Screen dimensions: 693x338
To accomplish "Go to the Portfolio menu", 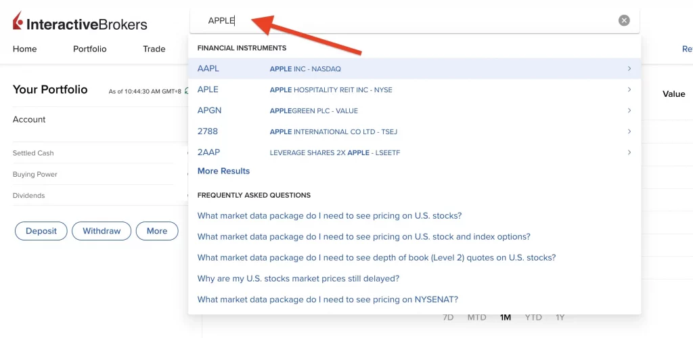I will click(x=90, y=49).
